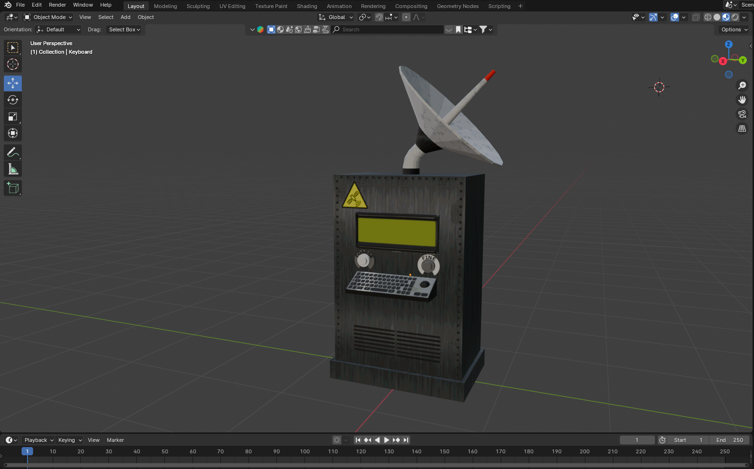
Task: Pick the Measure tool
Action: [x=13, y=169]
